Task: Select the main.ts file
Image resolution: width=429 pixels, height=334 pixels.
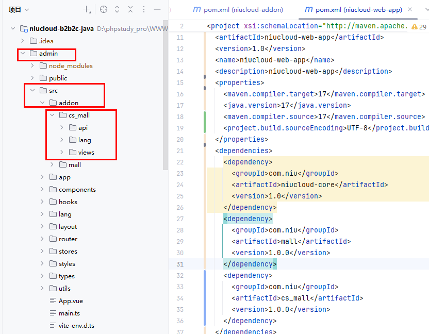Action: 69,313
